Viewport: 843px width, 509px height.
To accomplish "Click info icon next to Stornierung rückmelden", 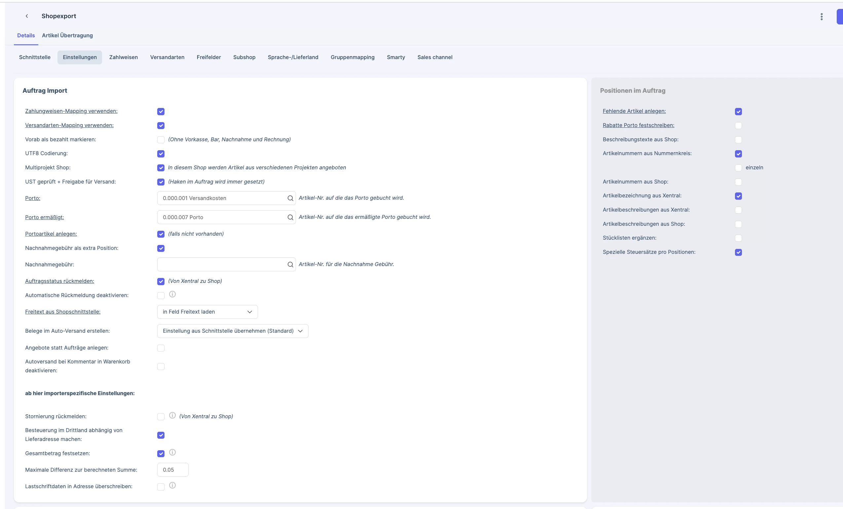I will [x=172, y=415].
